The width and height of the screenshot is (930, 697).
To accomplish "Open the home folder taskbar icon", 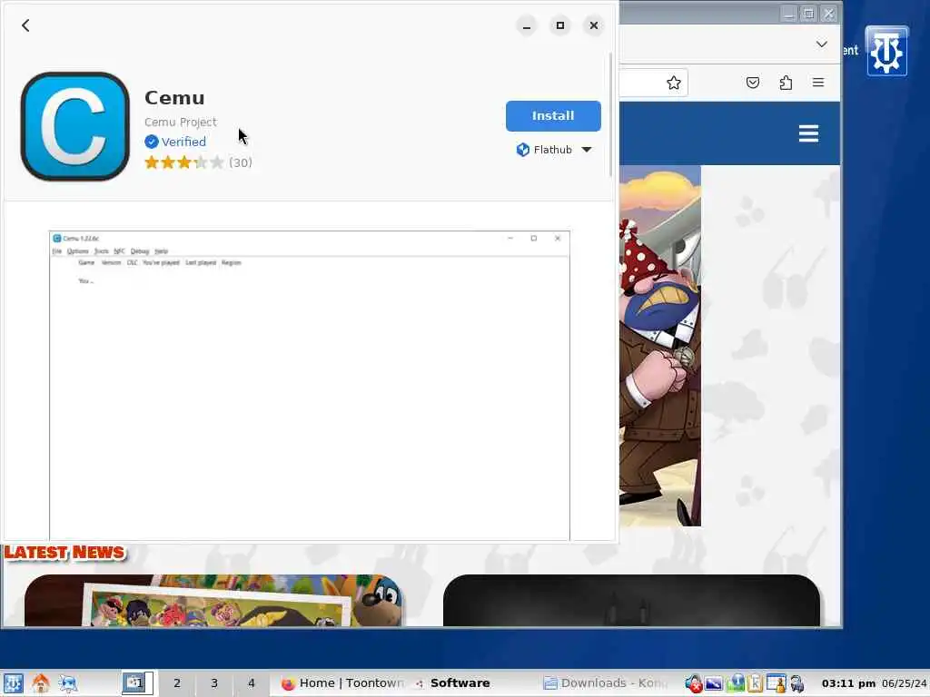I will click(41, 683).
